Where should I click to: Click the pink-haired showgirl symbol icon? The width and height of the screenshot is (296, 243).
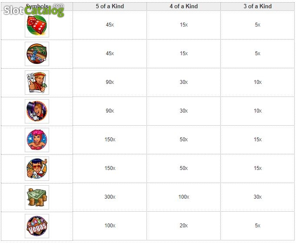(37, 140)
